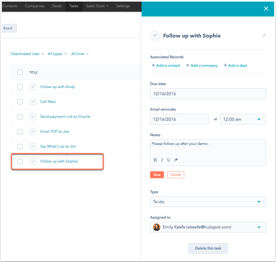Open the Tasks navigation item

tap(74, 6)
